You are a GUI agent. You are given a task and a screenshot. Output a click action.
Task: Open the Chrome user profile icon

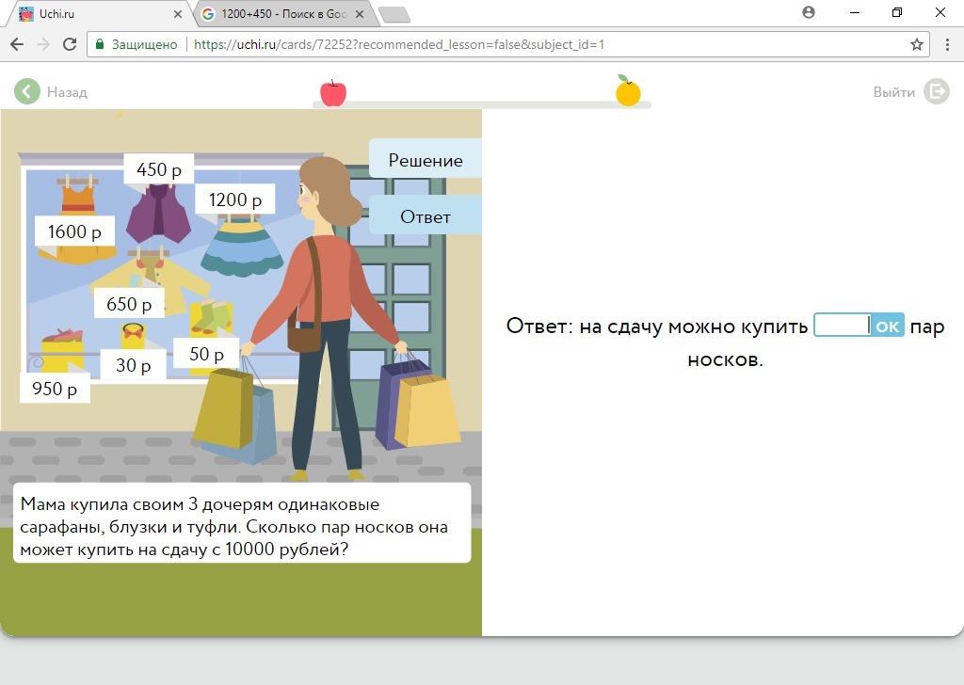click(808, 13)
